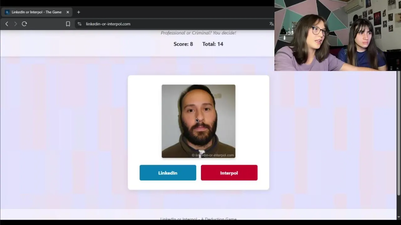The image size is (401, 225).
Task: Bookmark this page with the bookmark icon
Action: pyautogui.click(x=68, y=24)
